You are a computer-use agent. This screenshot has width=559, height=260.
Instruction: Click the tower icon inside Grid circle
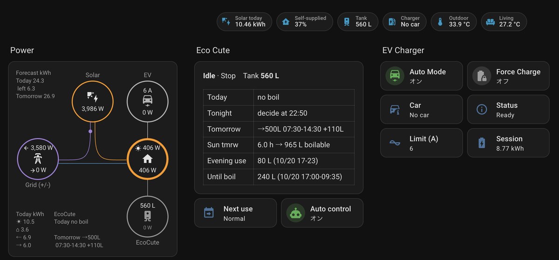(38, 159)
